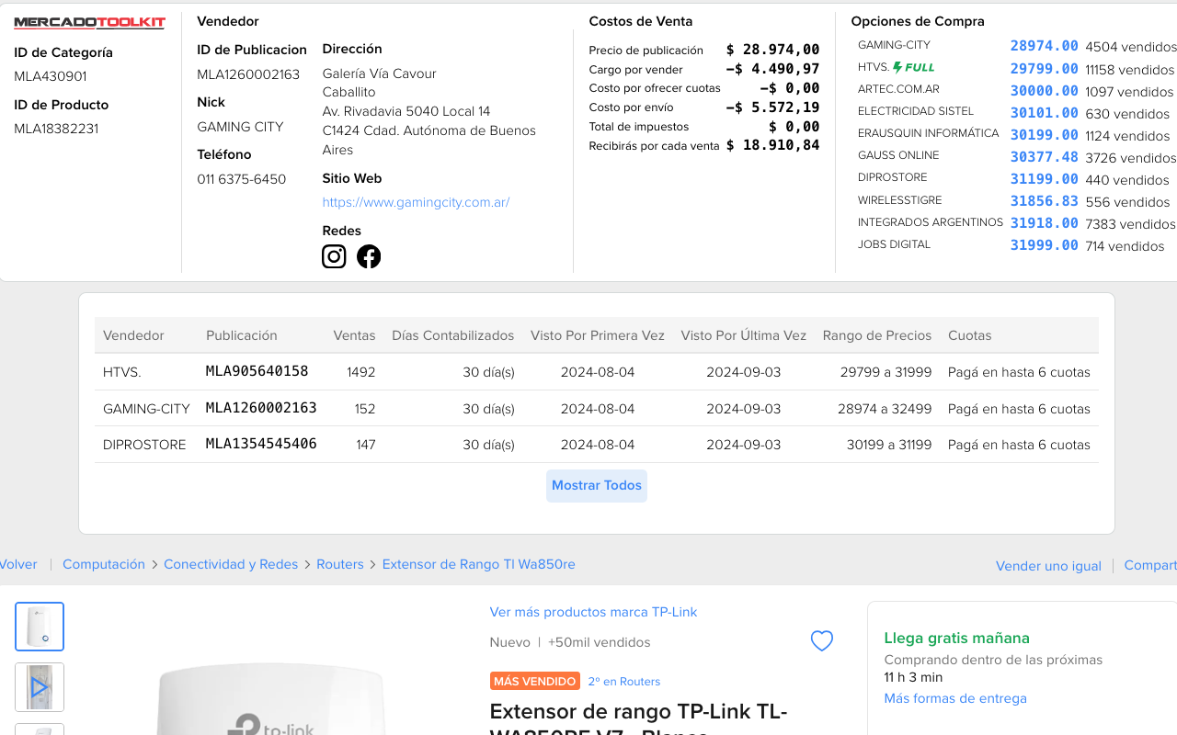Click publication MLA1260002163 in the table
Image resolution: width=1177 pixels, height=735 pixels.
click(x=261, y=408)
